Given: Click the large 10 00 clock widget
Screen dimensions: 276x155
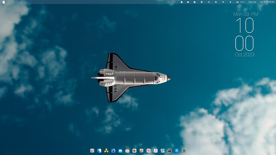Looking at the screenshot, I should pyautogui.click(x=245, y=34).
